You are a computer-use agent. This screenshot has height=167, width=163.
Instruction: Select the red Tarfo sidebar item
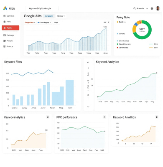(10, 28)
